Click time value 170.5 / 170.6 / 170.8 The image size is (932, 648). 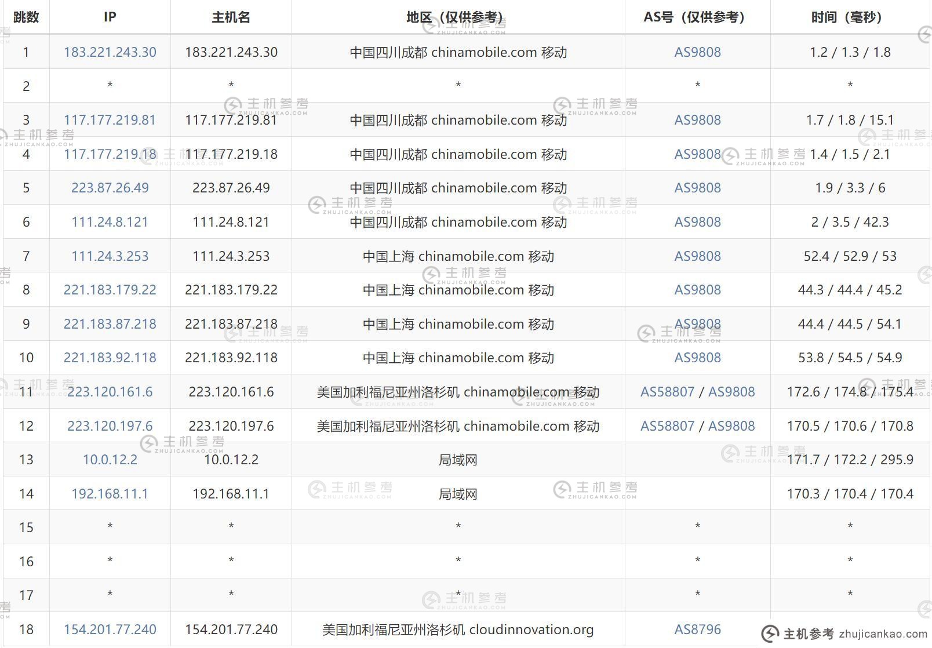coord(850,426)
